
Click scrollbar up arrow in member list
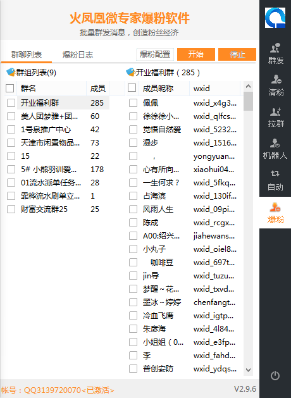pos(248,86)
